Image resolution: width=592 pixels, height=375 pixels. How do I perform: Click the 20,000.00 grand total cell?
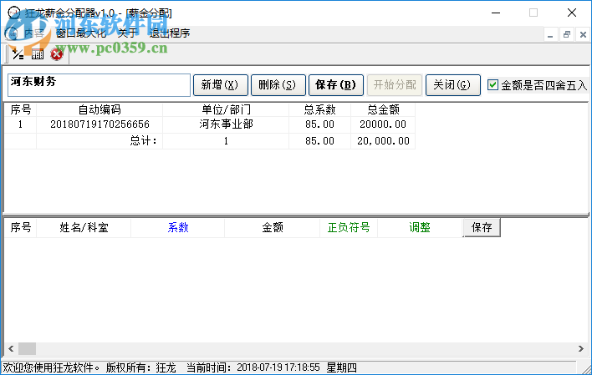[383, 141]
